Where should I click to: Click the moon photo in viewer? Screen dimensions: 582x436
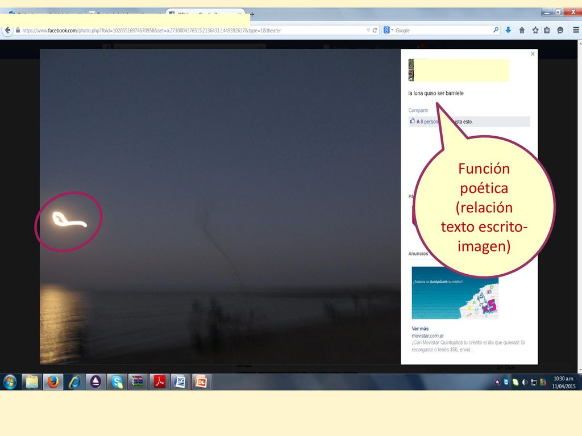tap(220, 207)
